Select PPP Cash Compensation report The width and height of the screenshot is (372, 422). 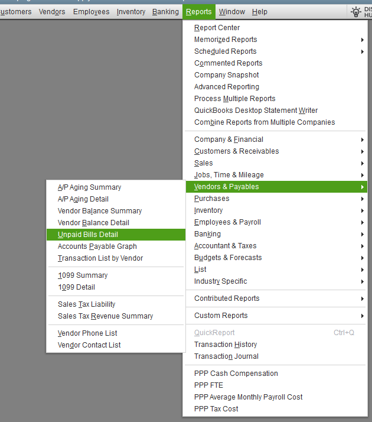click(x=275, y=374)
